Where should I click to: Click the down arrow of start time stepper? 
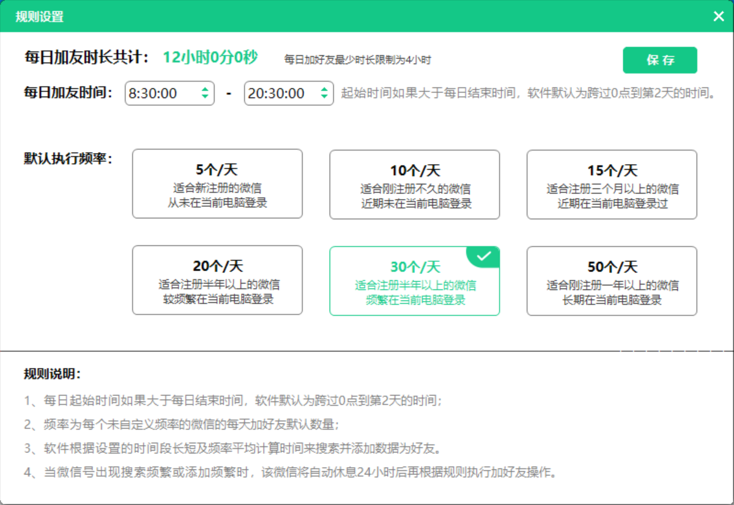(204, 97)
